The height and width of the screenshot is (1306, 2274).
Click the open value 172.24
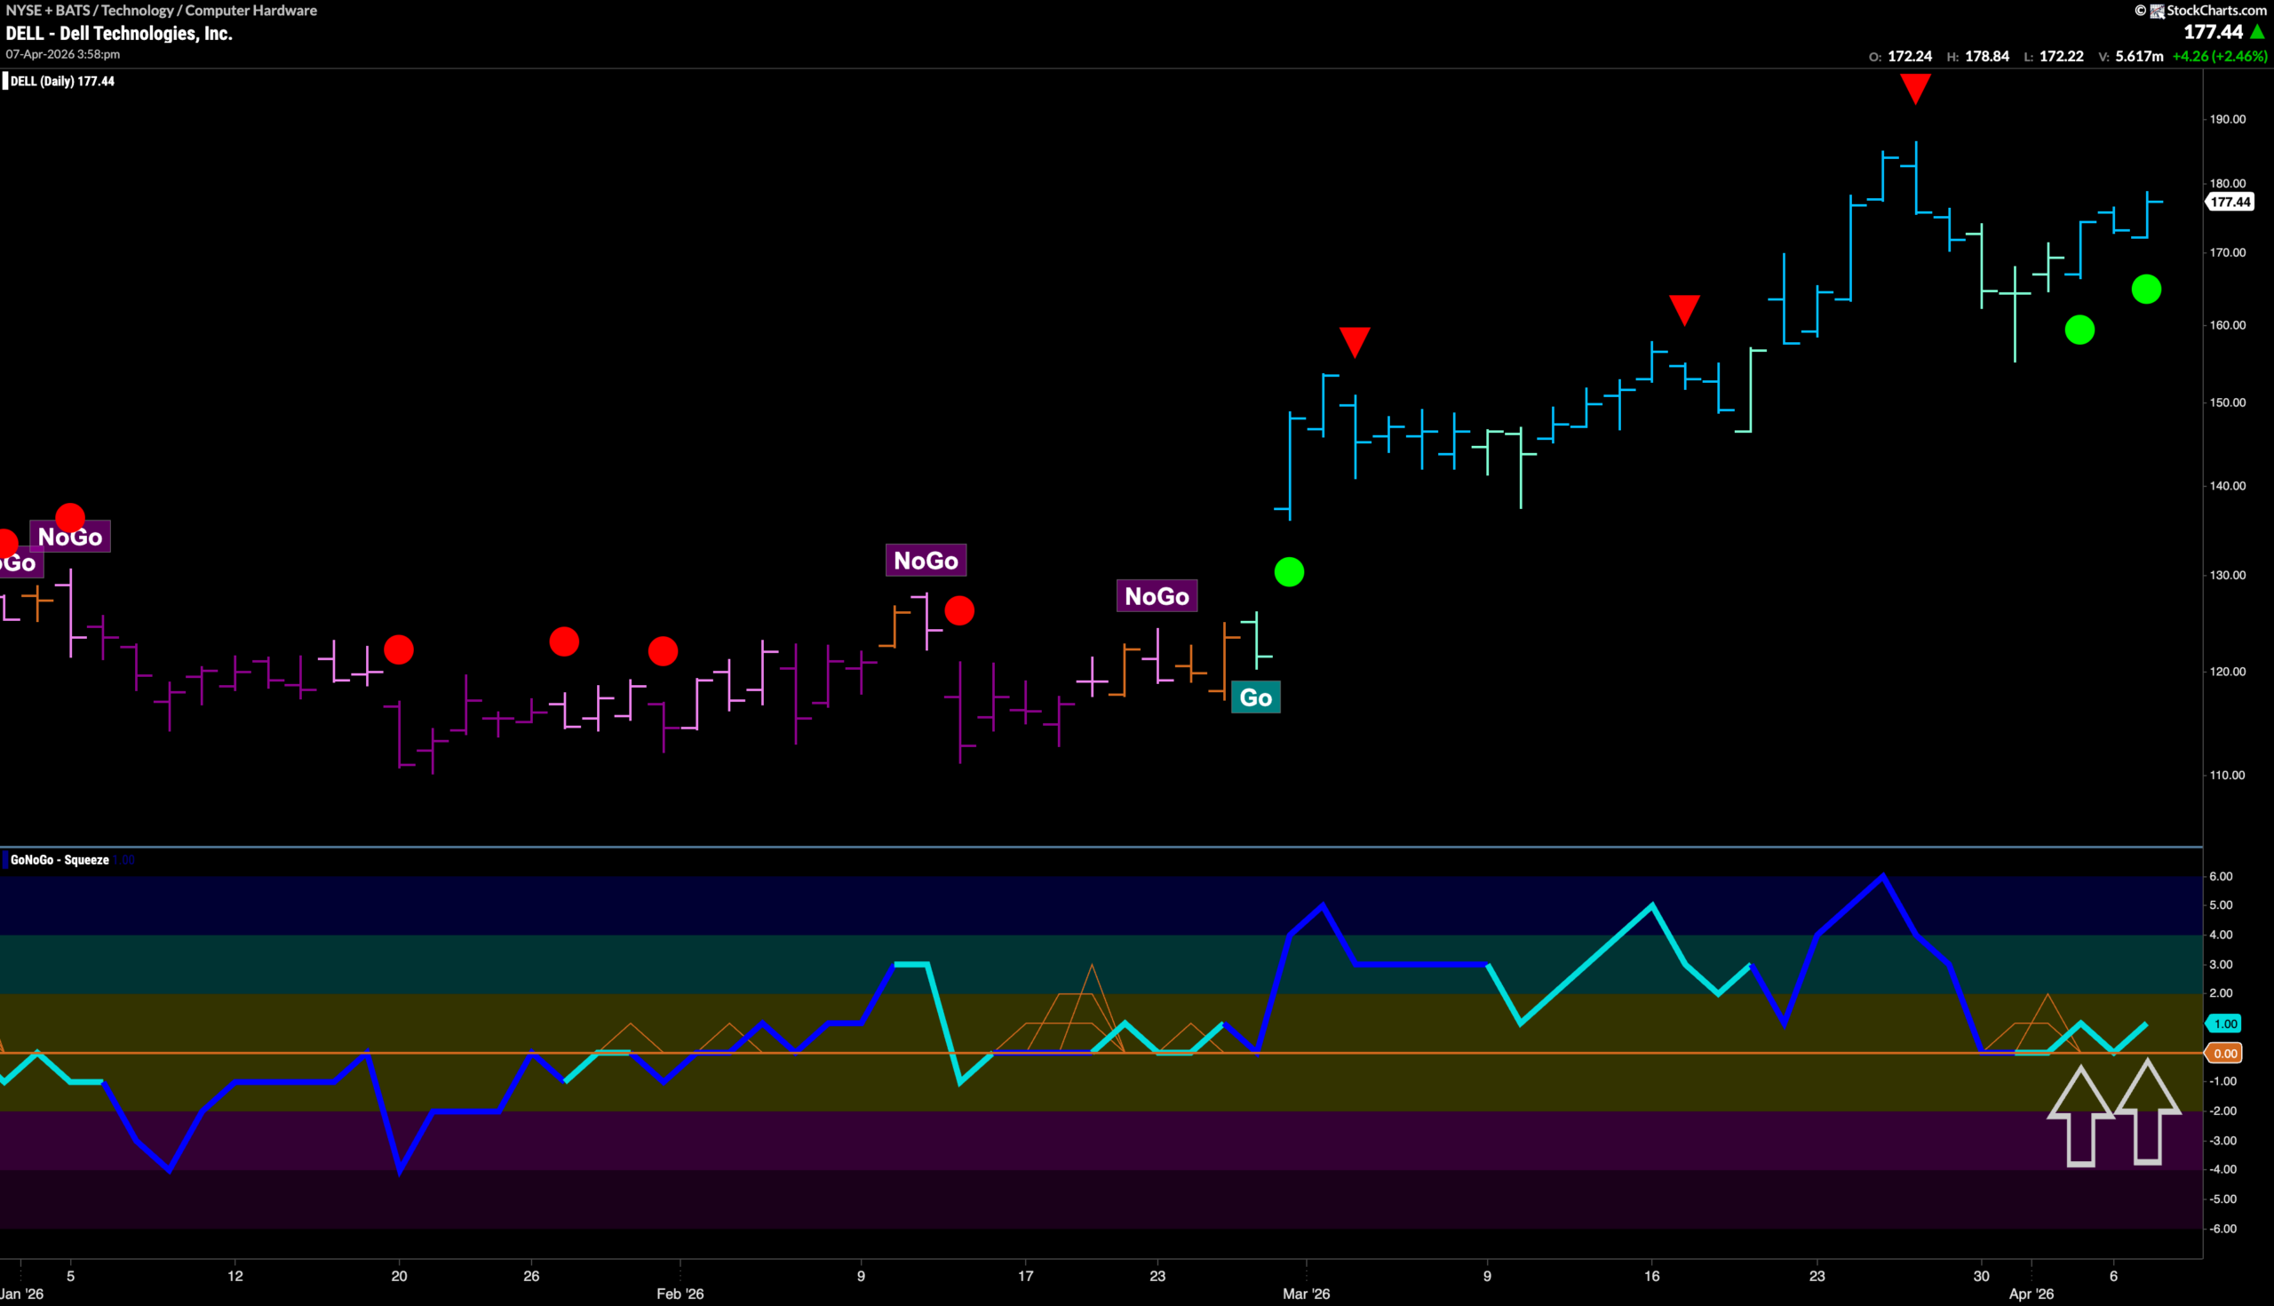(1910, 56)
